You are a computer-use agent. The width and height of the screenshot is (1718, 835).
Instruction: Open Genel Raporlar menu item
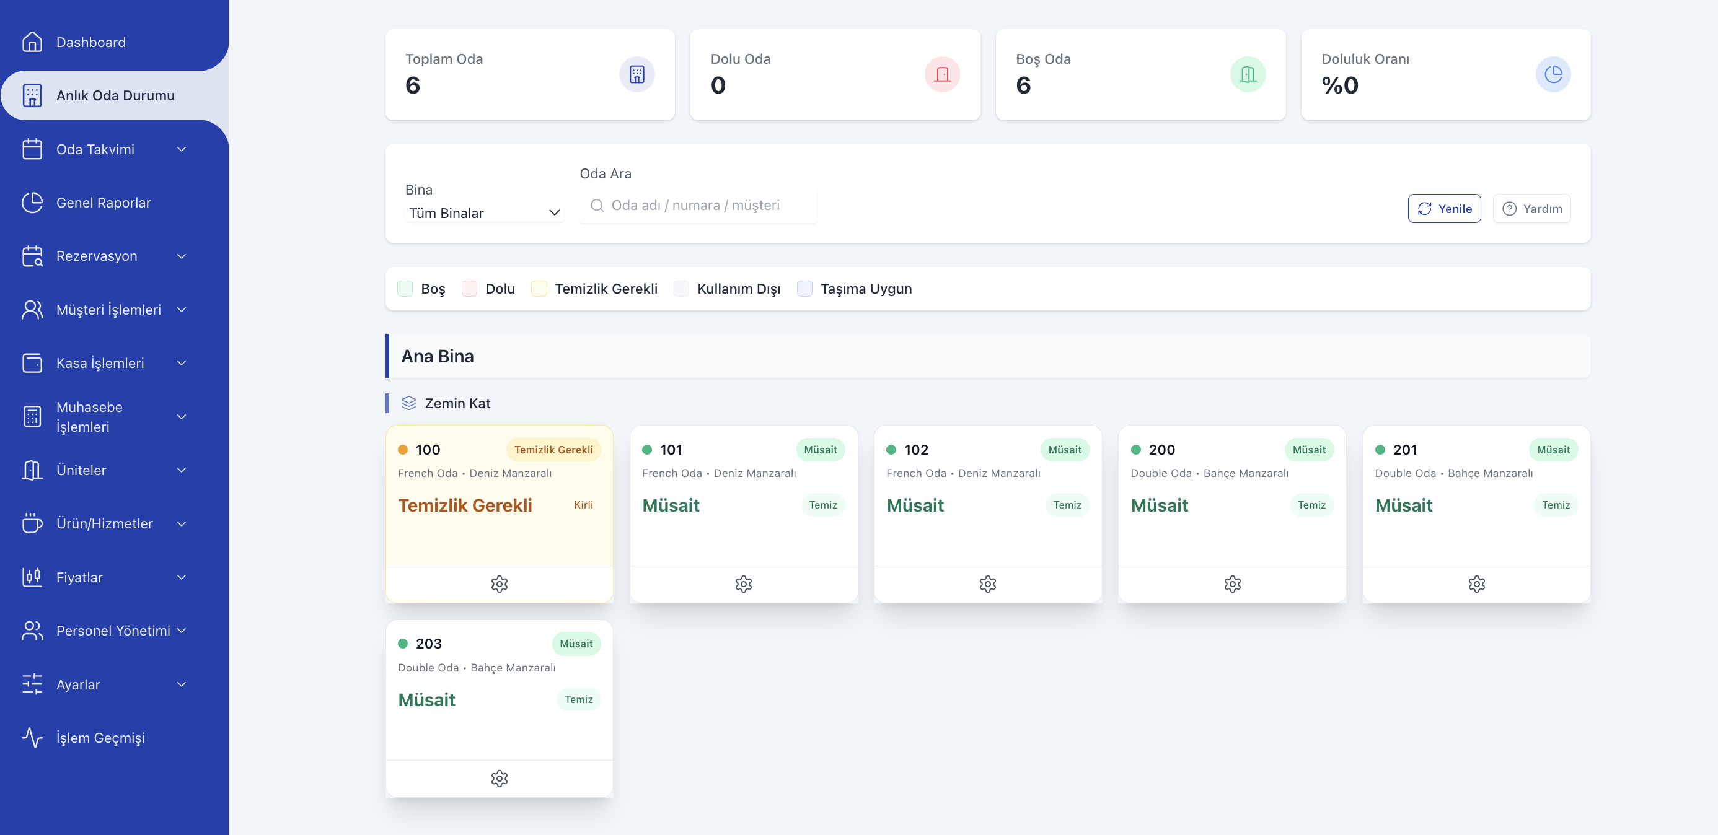point(104,203)
